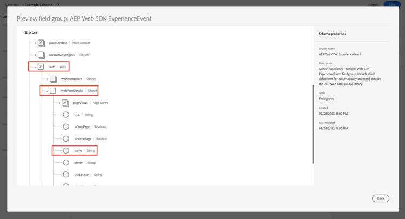
Task: Select the isErrorPage Boolean field circle
Action: pyautogui.click(x=66, y=127)
